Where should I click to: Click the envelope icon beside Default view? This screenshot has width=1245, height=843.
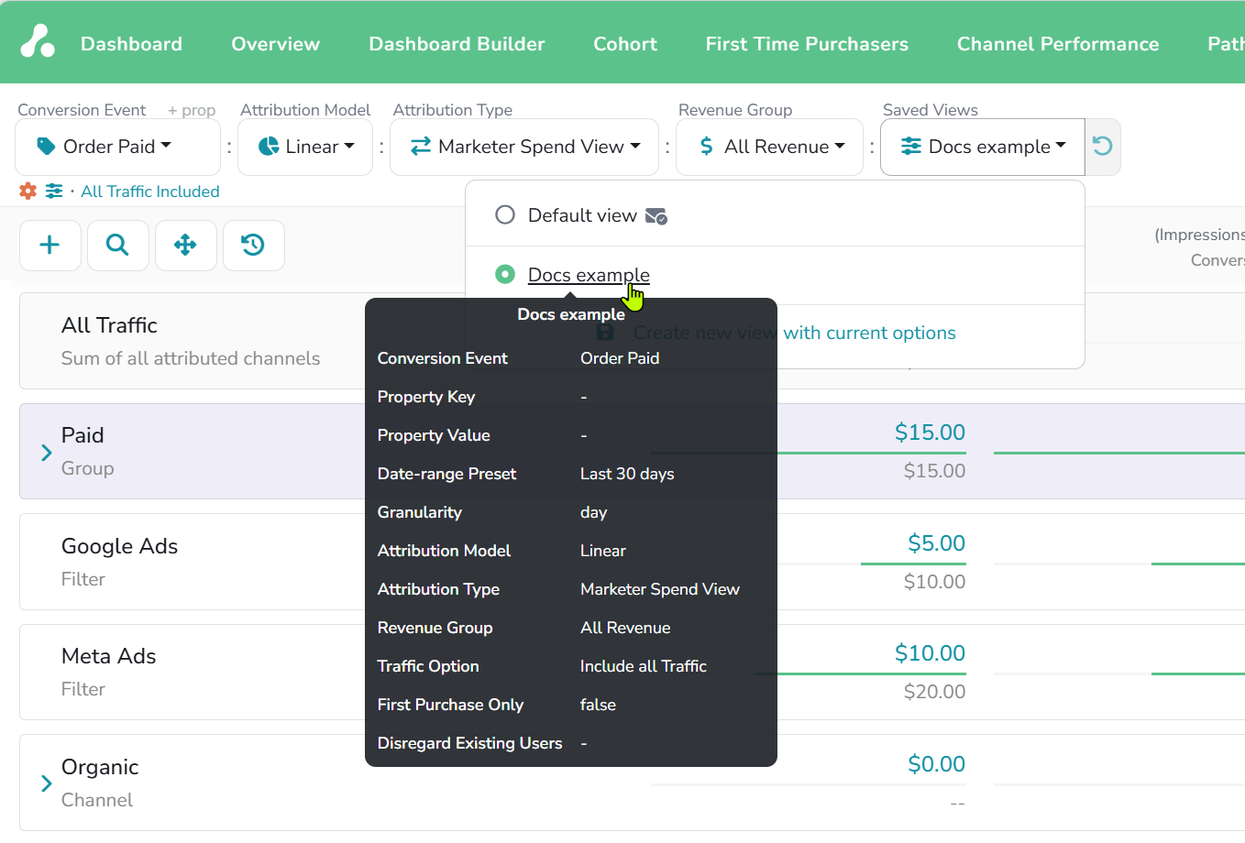pos(656,216)
